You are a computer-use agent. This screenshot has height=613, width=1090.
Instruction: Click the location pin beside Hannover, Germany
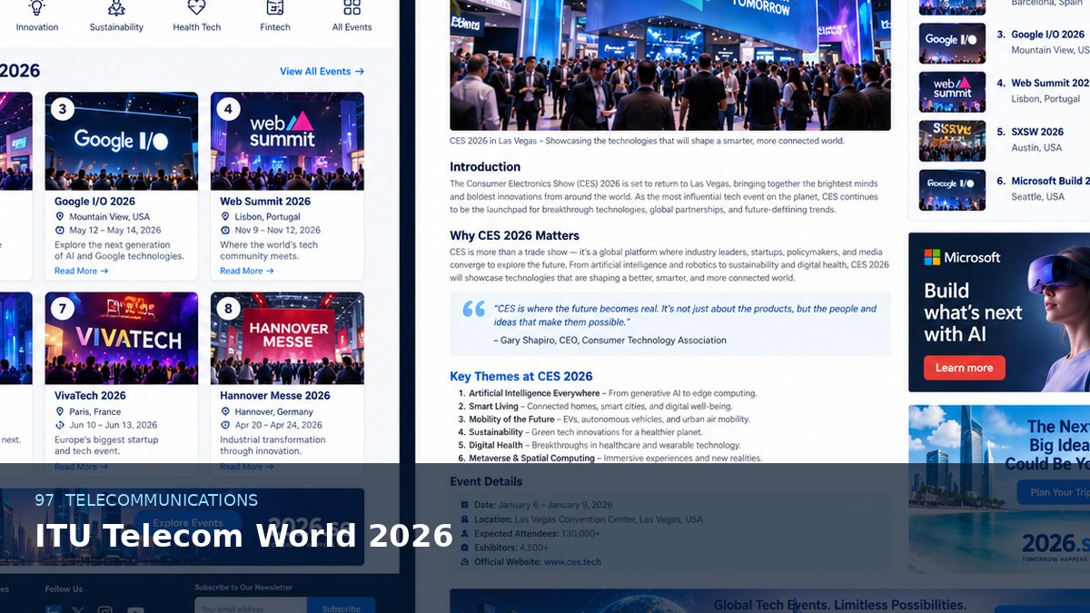coord(225,411)
